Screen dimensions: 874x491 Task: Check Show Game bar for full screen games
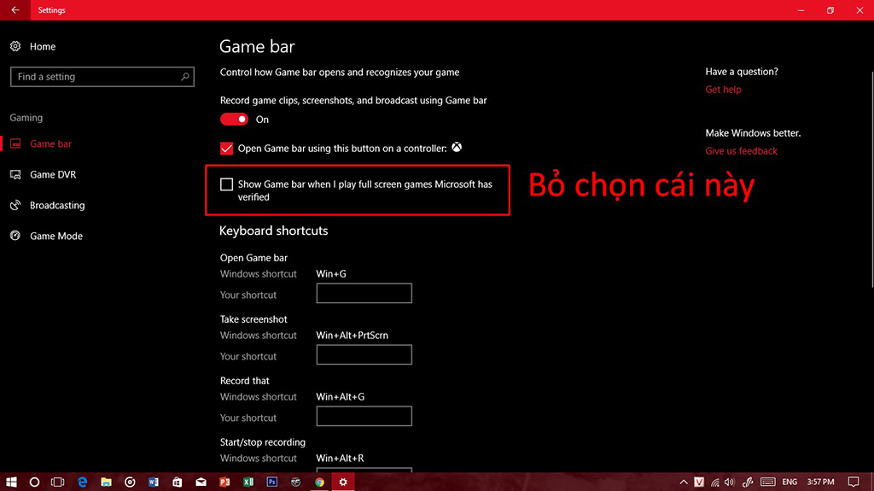[x=226, y=184]
